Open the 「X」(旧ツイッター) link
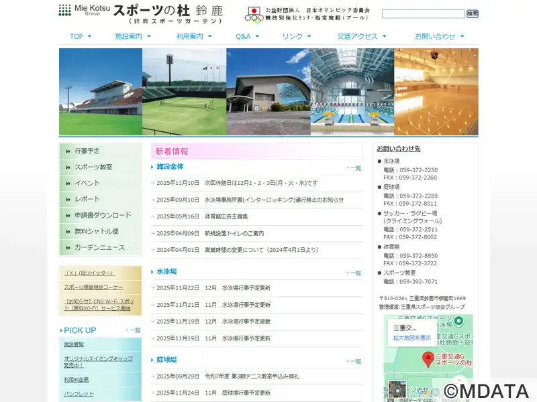This screenshot has width=537, height=402. click(89, 273)
